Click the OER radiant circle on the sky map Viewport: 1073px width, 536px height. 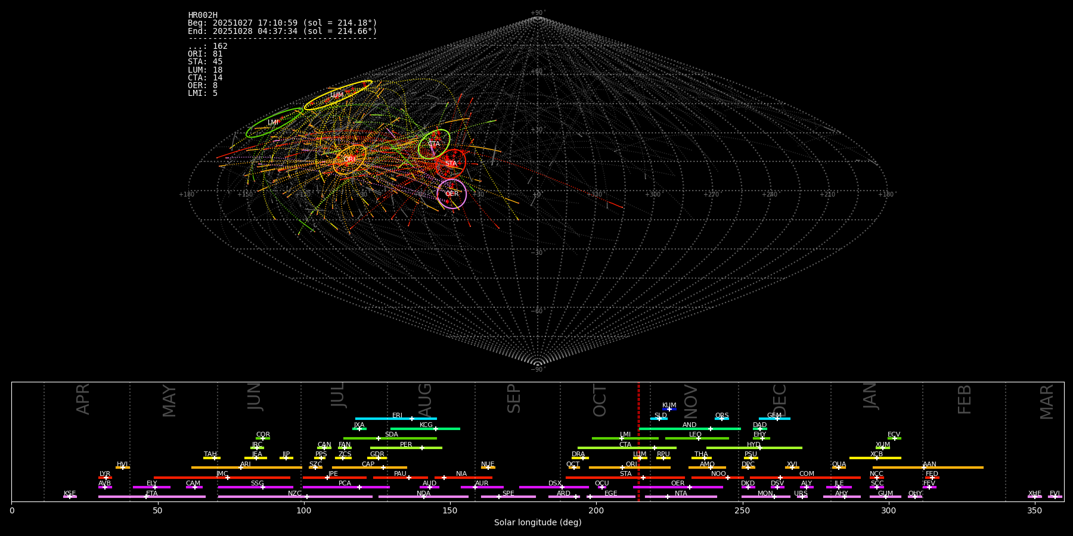452,194
